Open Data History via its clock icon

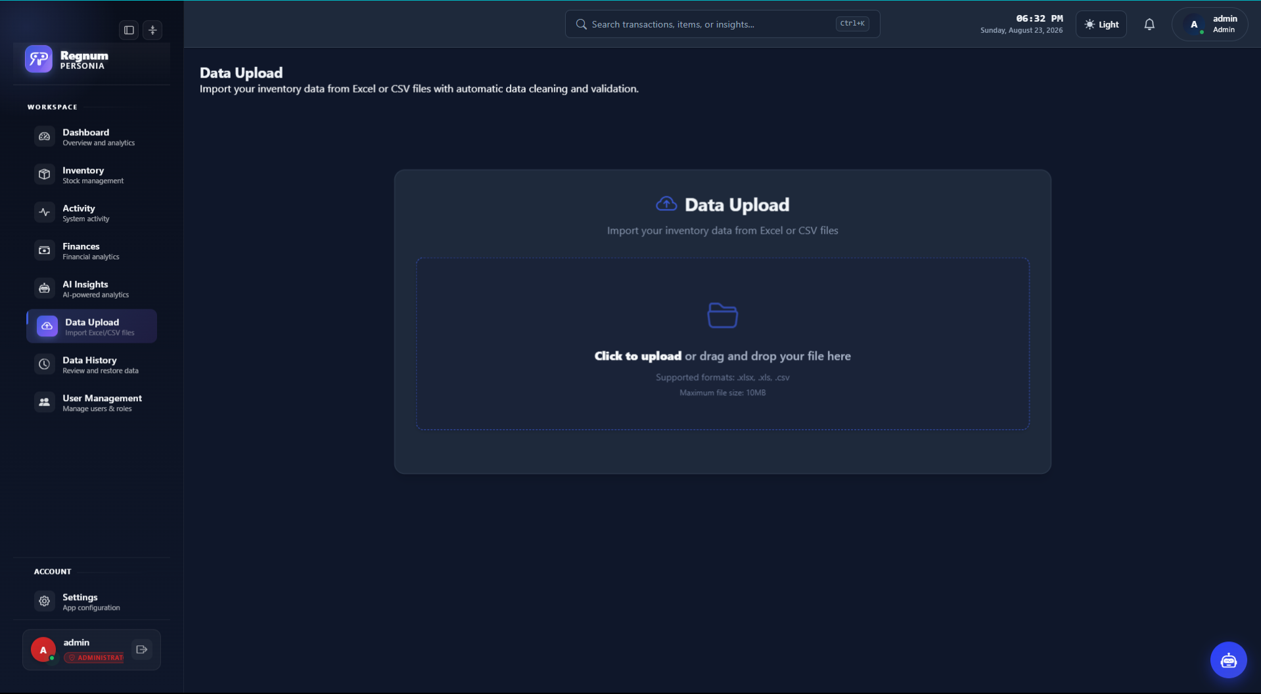point(44,364)
